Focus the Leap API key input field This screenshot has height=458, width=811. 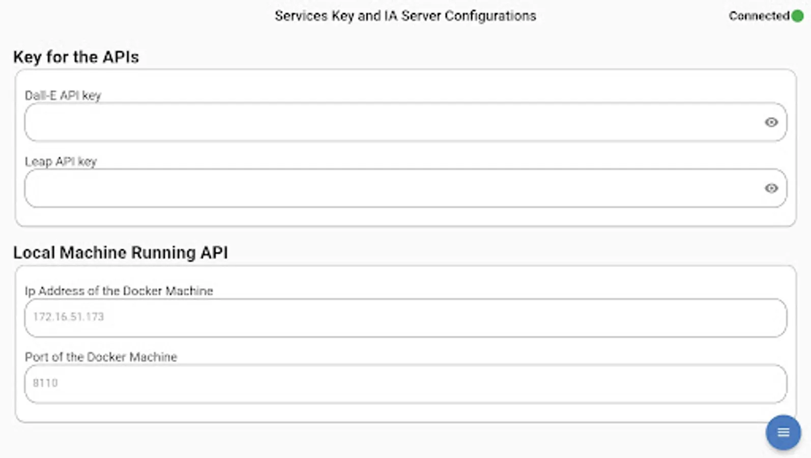[392, 188]
